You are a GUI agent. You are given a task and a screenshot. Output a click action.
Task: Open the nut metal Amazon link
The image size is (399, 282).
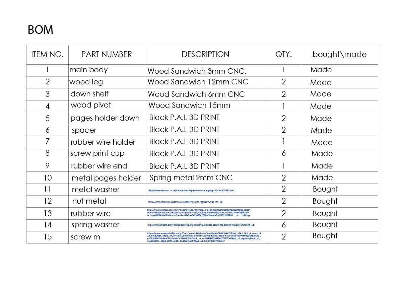point(185,202)
